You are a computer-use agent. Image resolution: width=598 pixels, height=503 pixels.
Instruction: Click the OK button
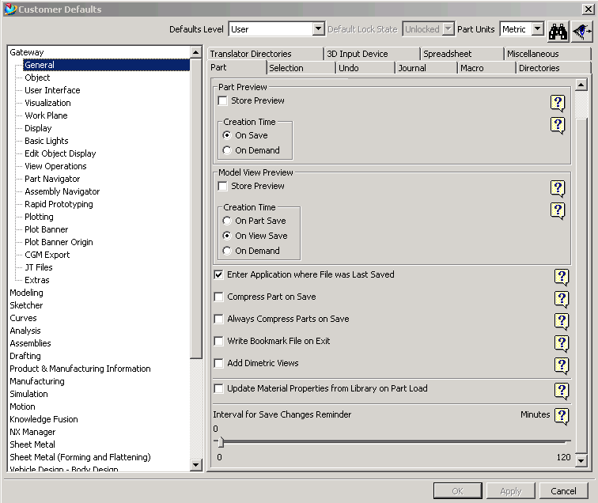pos(458,491)
